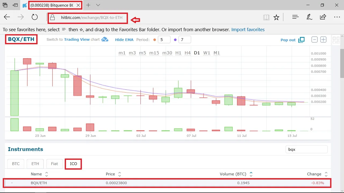The width and height of the screenshot is (344, 193).
Task: Pop out the chart window
Action: pos(292,40)
